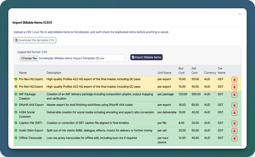Click green check icon beside DNxHR 444 Export

(x=16, y=105)
